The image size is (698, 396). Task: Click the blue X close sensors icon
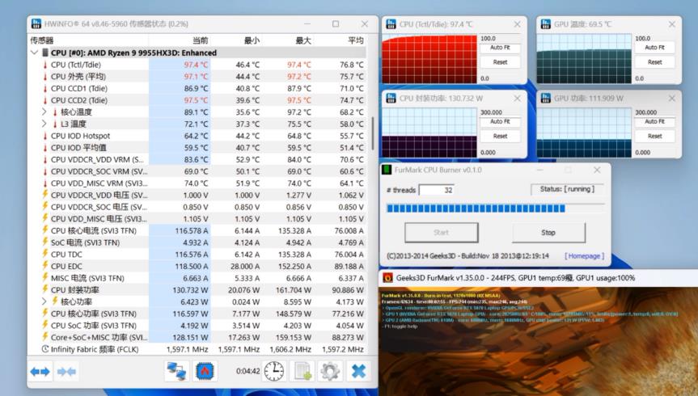point(359,371)
